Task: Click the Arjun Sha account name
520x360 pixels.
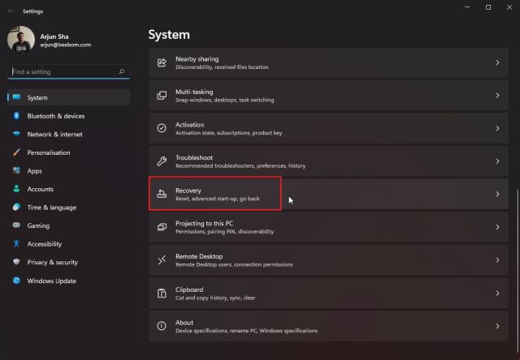Action: [54, 36]
